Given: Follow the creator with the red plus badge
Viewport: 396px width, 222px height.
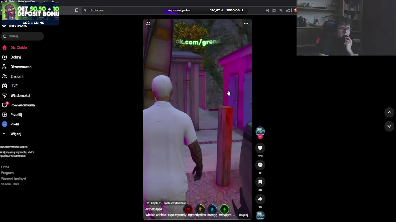Looking at the screenshot, I should pos(260,137).
